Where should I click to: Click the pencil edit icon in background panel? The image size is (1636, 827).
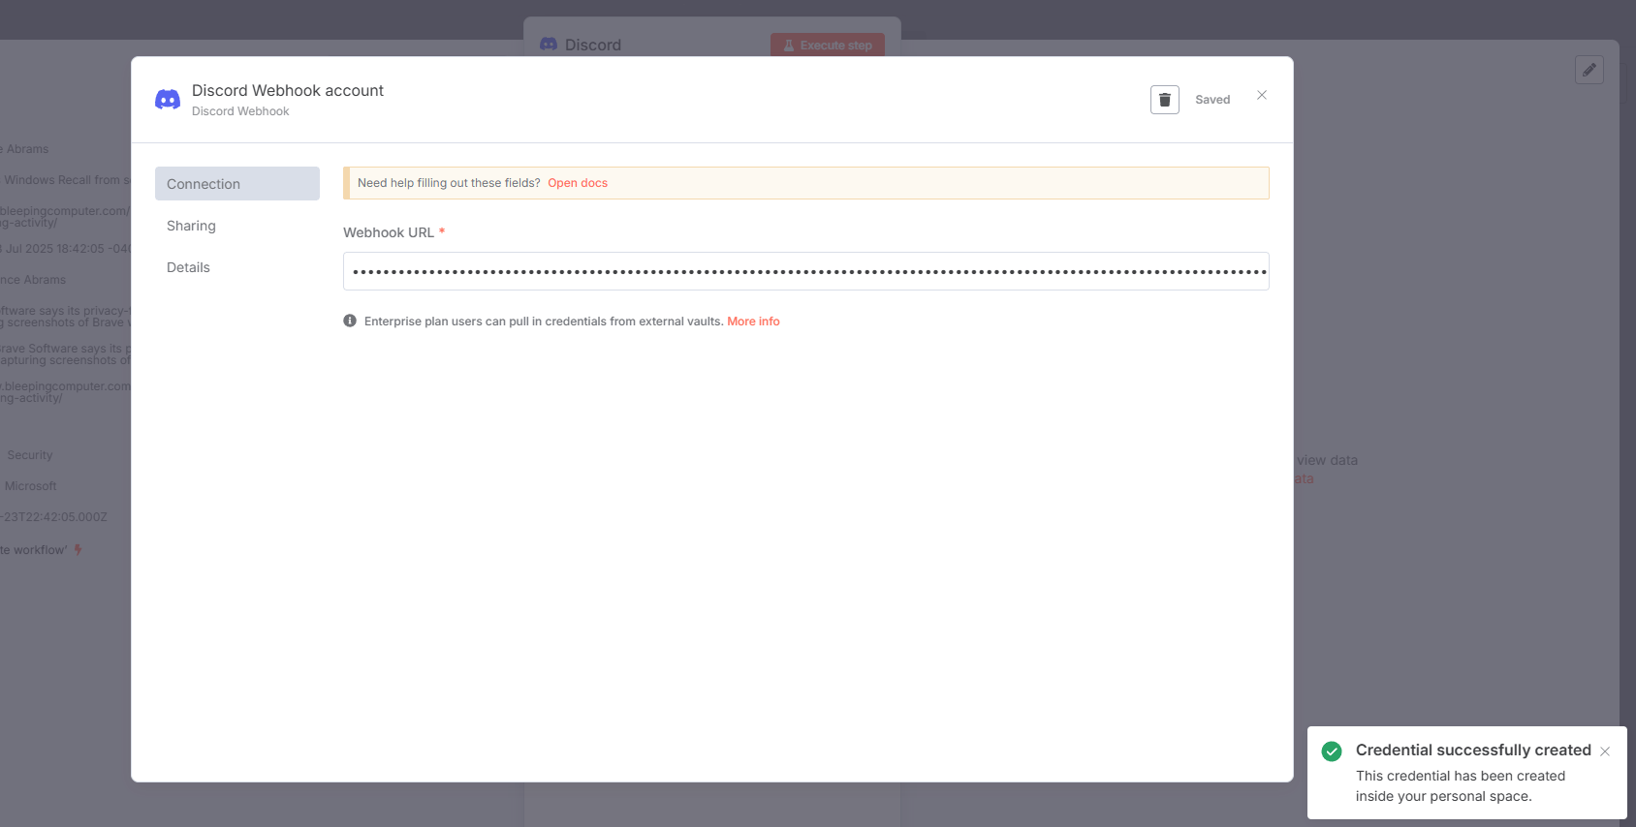(1589, 70)
